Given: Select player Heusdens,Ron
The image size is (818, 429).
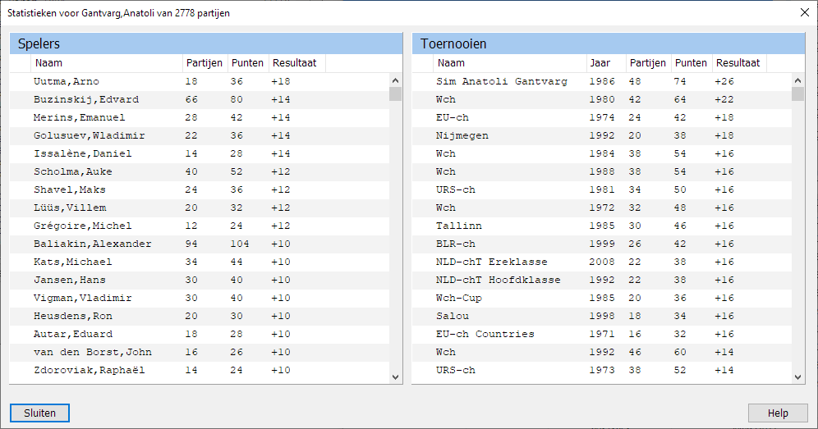Looking at the screenshot, I should [200, 316].
